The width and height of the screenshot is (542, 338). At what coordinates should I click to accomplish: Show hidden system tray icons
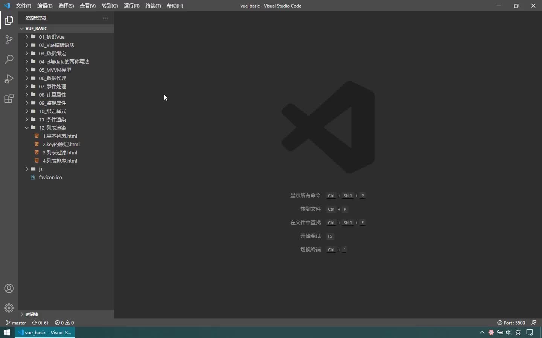point(482,332)
